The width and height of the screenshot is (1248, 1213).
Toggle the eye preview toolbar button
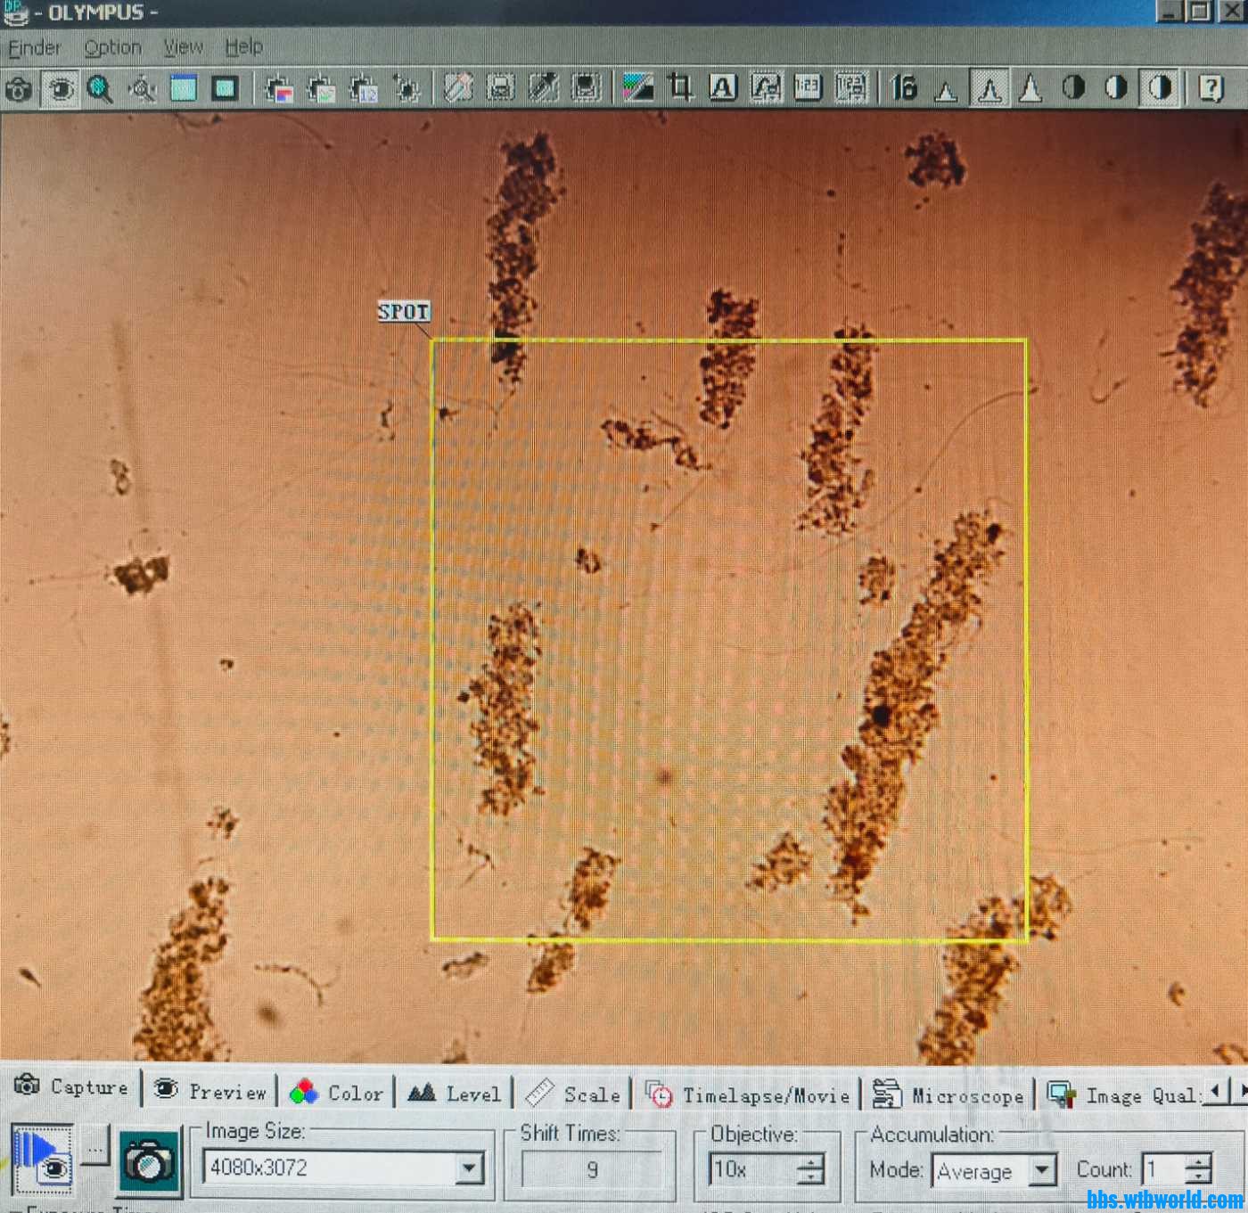(x=60, y=89)
